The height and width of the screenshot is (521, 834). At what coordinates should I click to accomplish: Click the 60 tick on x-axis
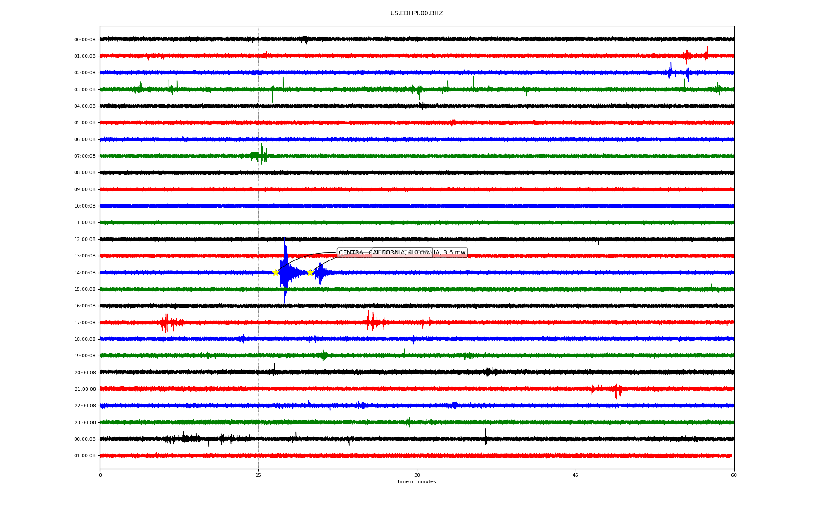(734, 475)
